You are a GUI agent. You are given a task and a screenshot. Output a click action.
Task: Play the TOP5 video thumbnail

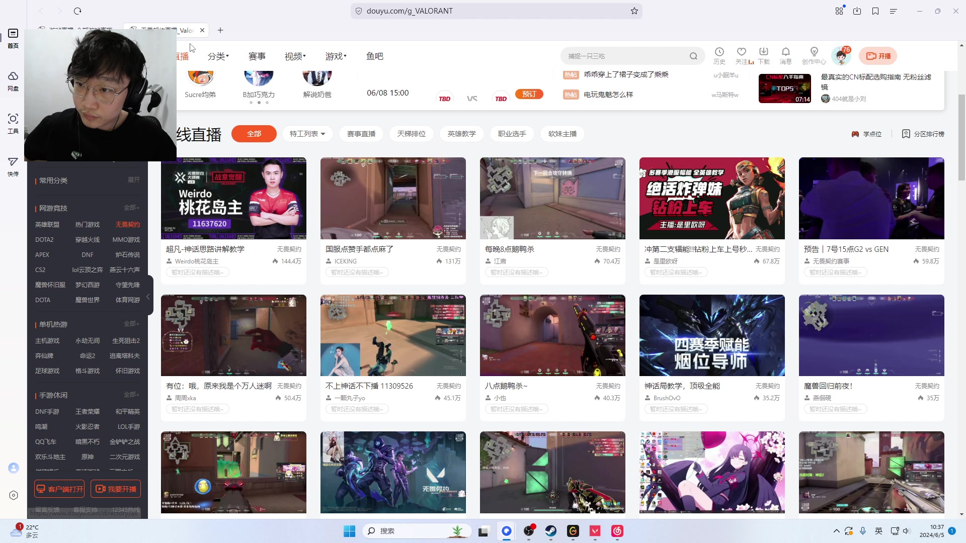click(x=785, y=88)
